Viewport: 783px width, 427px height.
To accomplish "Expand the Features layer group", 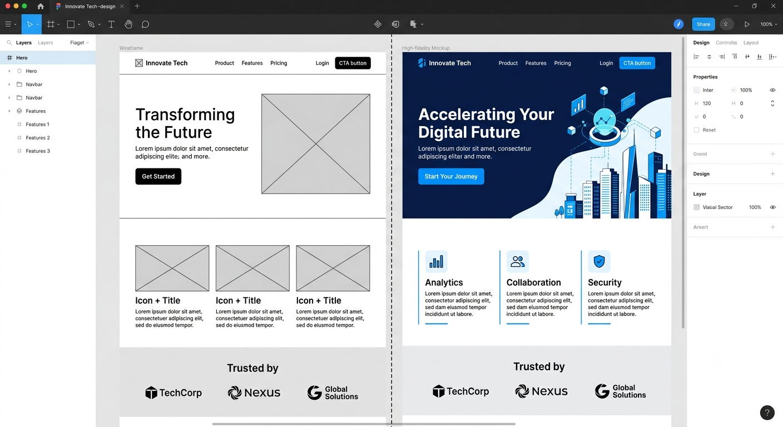I will 9,111.
